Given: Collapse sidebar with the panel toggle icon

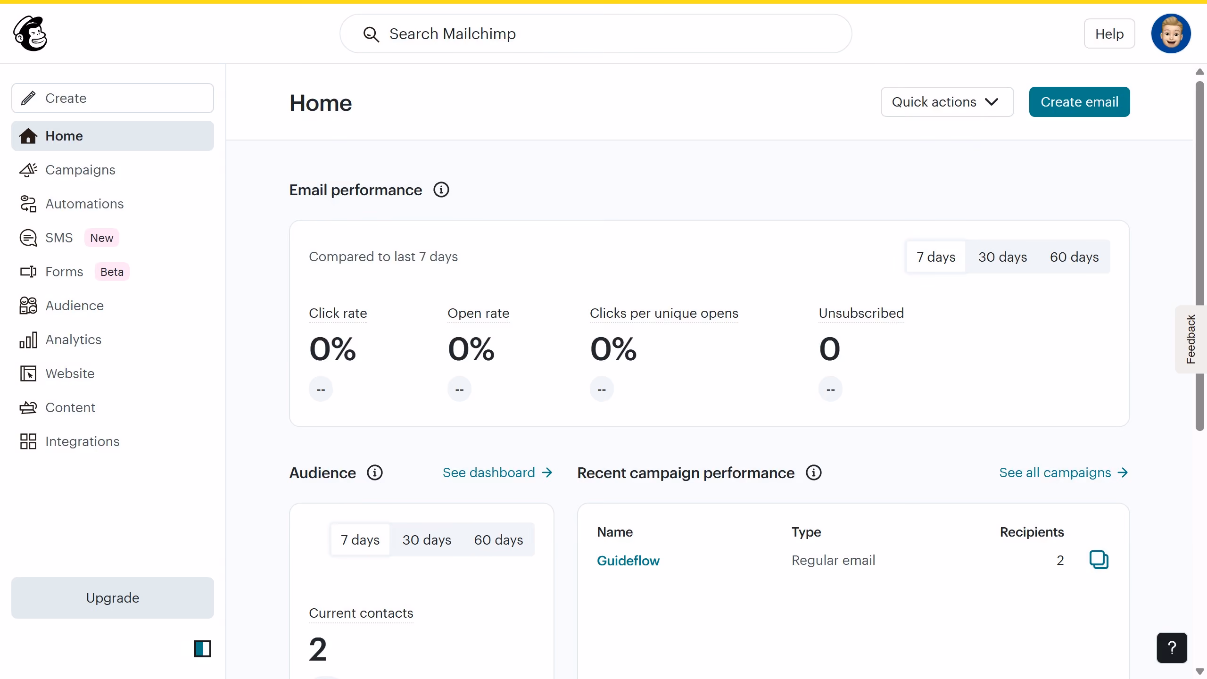Looking at the screenshot, I should (203, 649).
